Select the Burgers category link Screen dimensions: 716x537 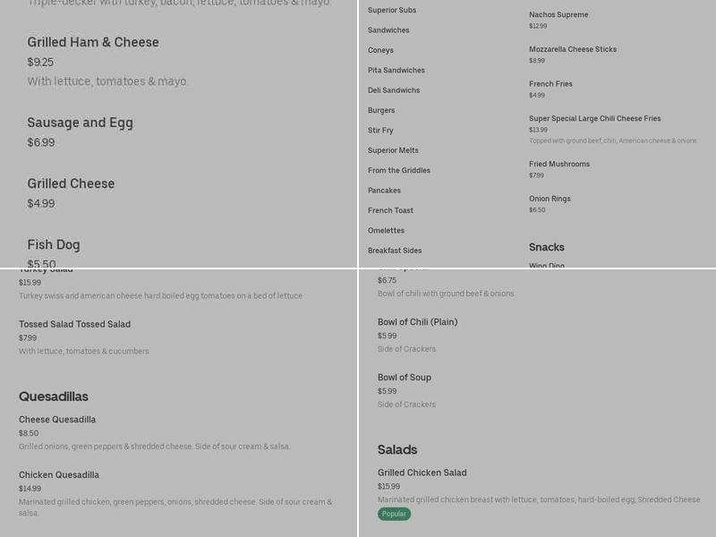381,109
